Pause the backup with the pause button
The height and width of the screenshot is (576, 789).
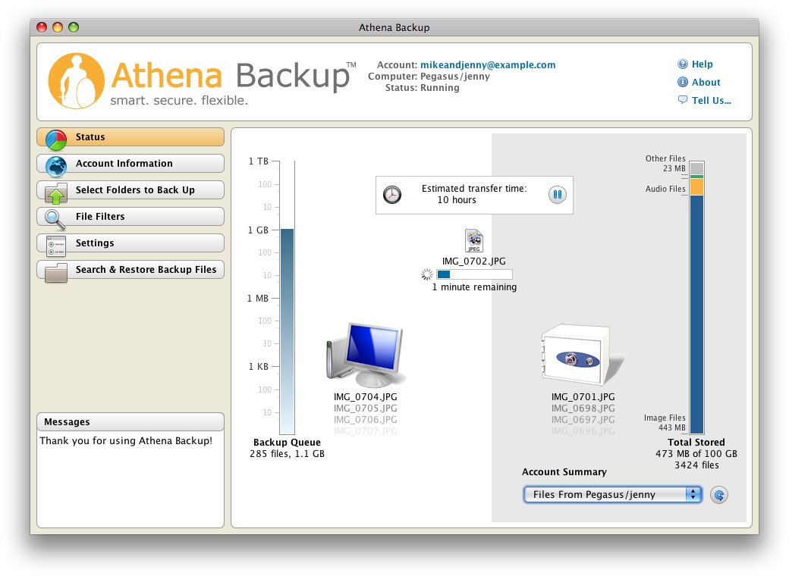click(x=557, y=195)
